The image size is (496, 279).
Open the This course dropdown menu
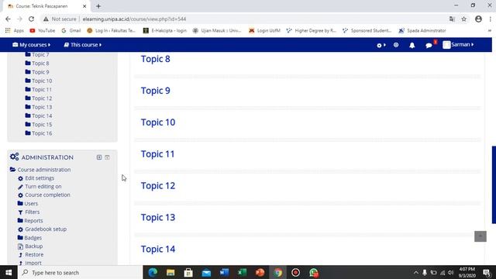point(83,45)
